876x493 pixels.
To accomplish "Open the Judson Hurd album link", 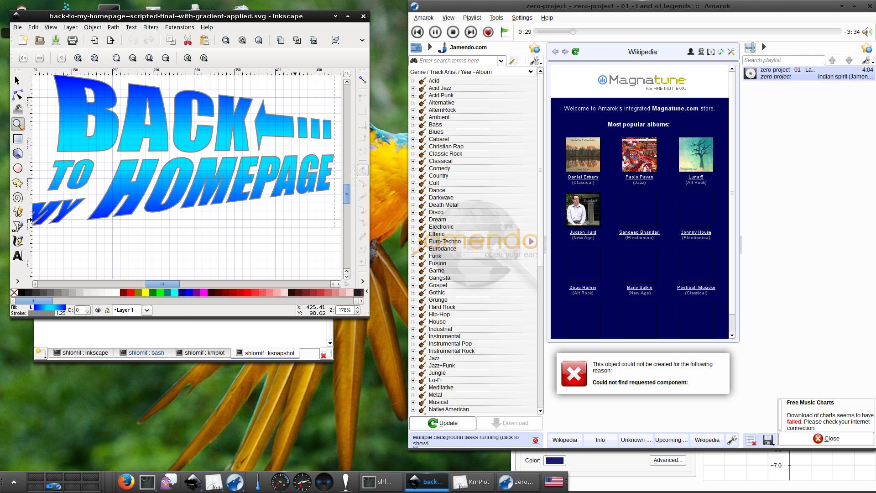I will coord(583,232).
